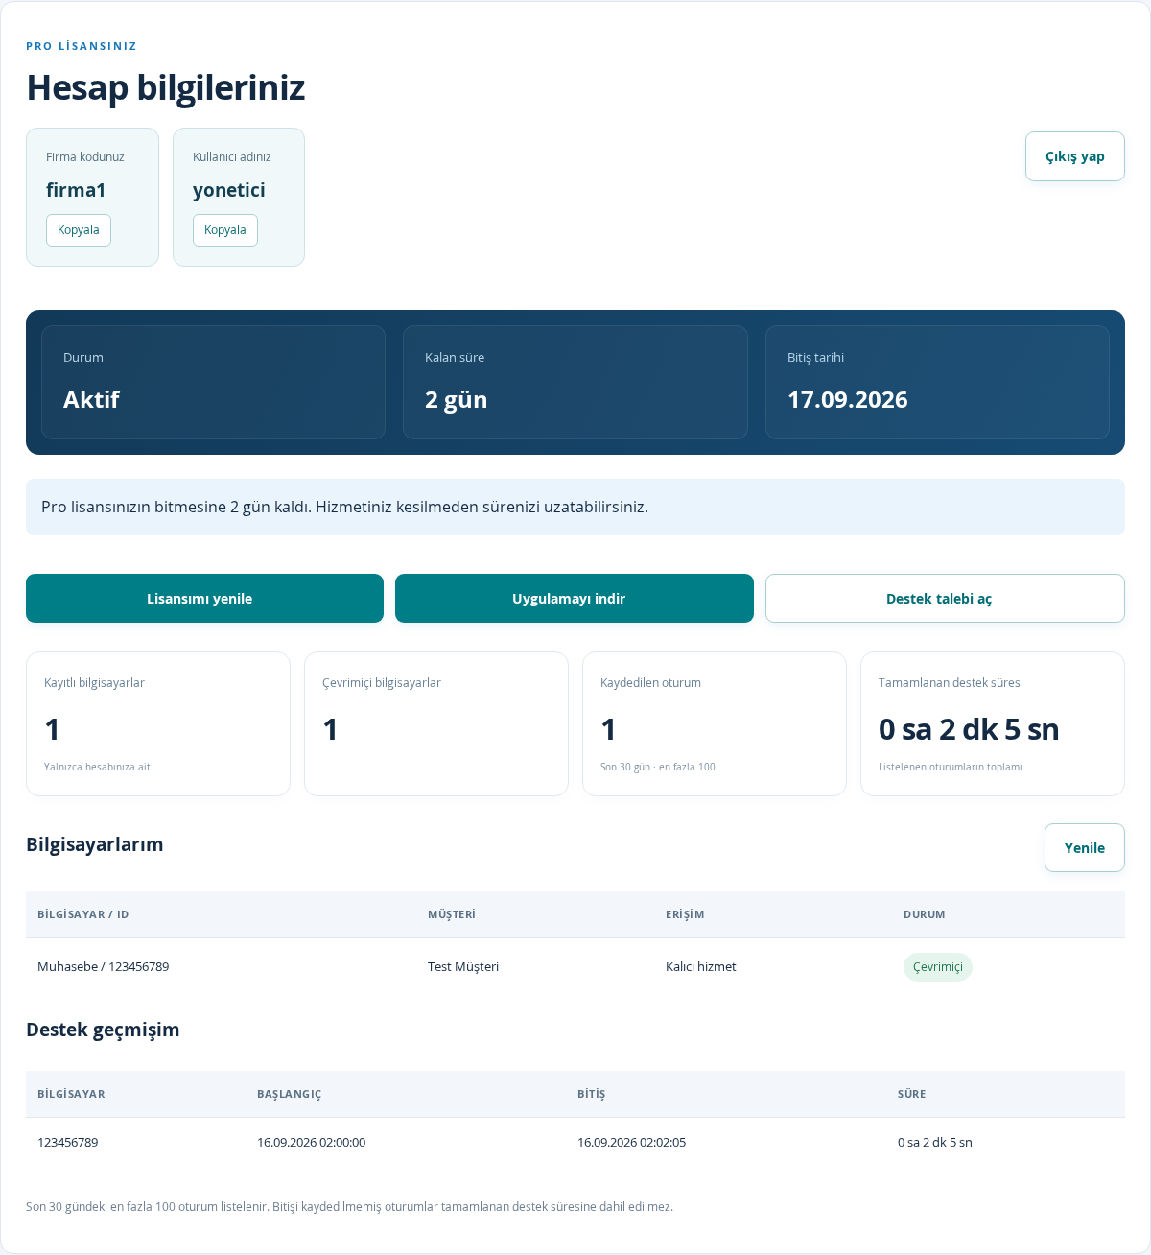Screen dimensions: 1151x1255
Task: Select the yonetici username text
Action: (x=229, y=190)
